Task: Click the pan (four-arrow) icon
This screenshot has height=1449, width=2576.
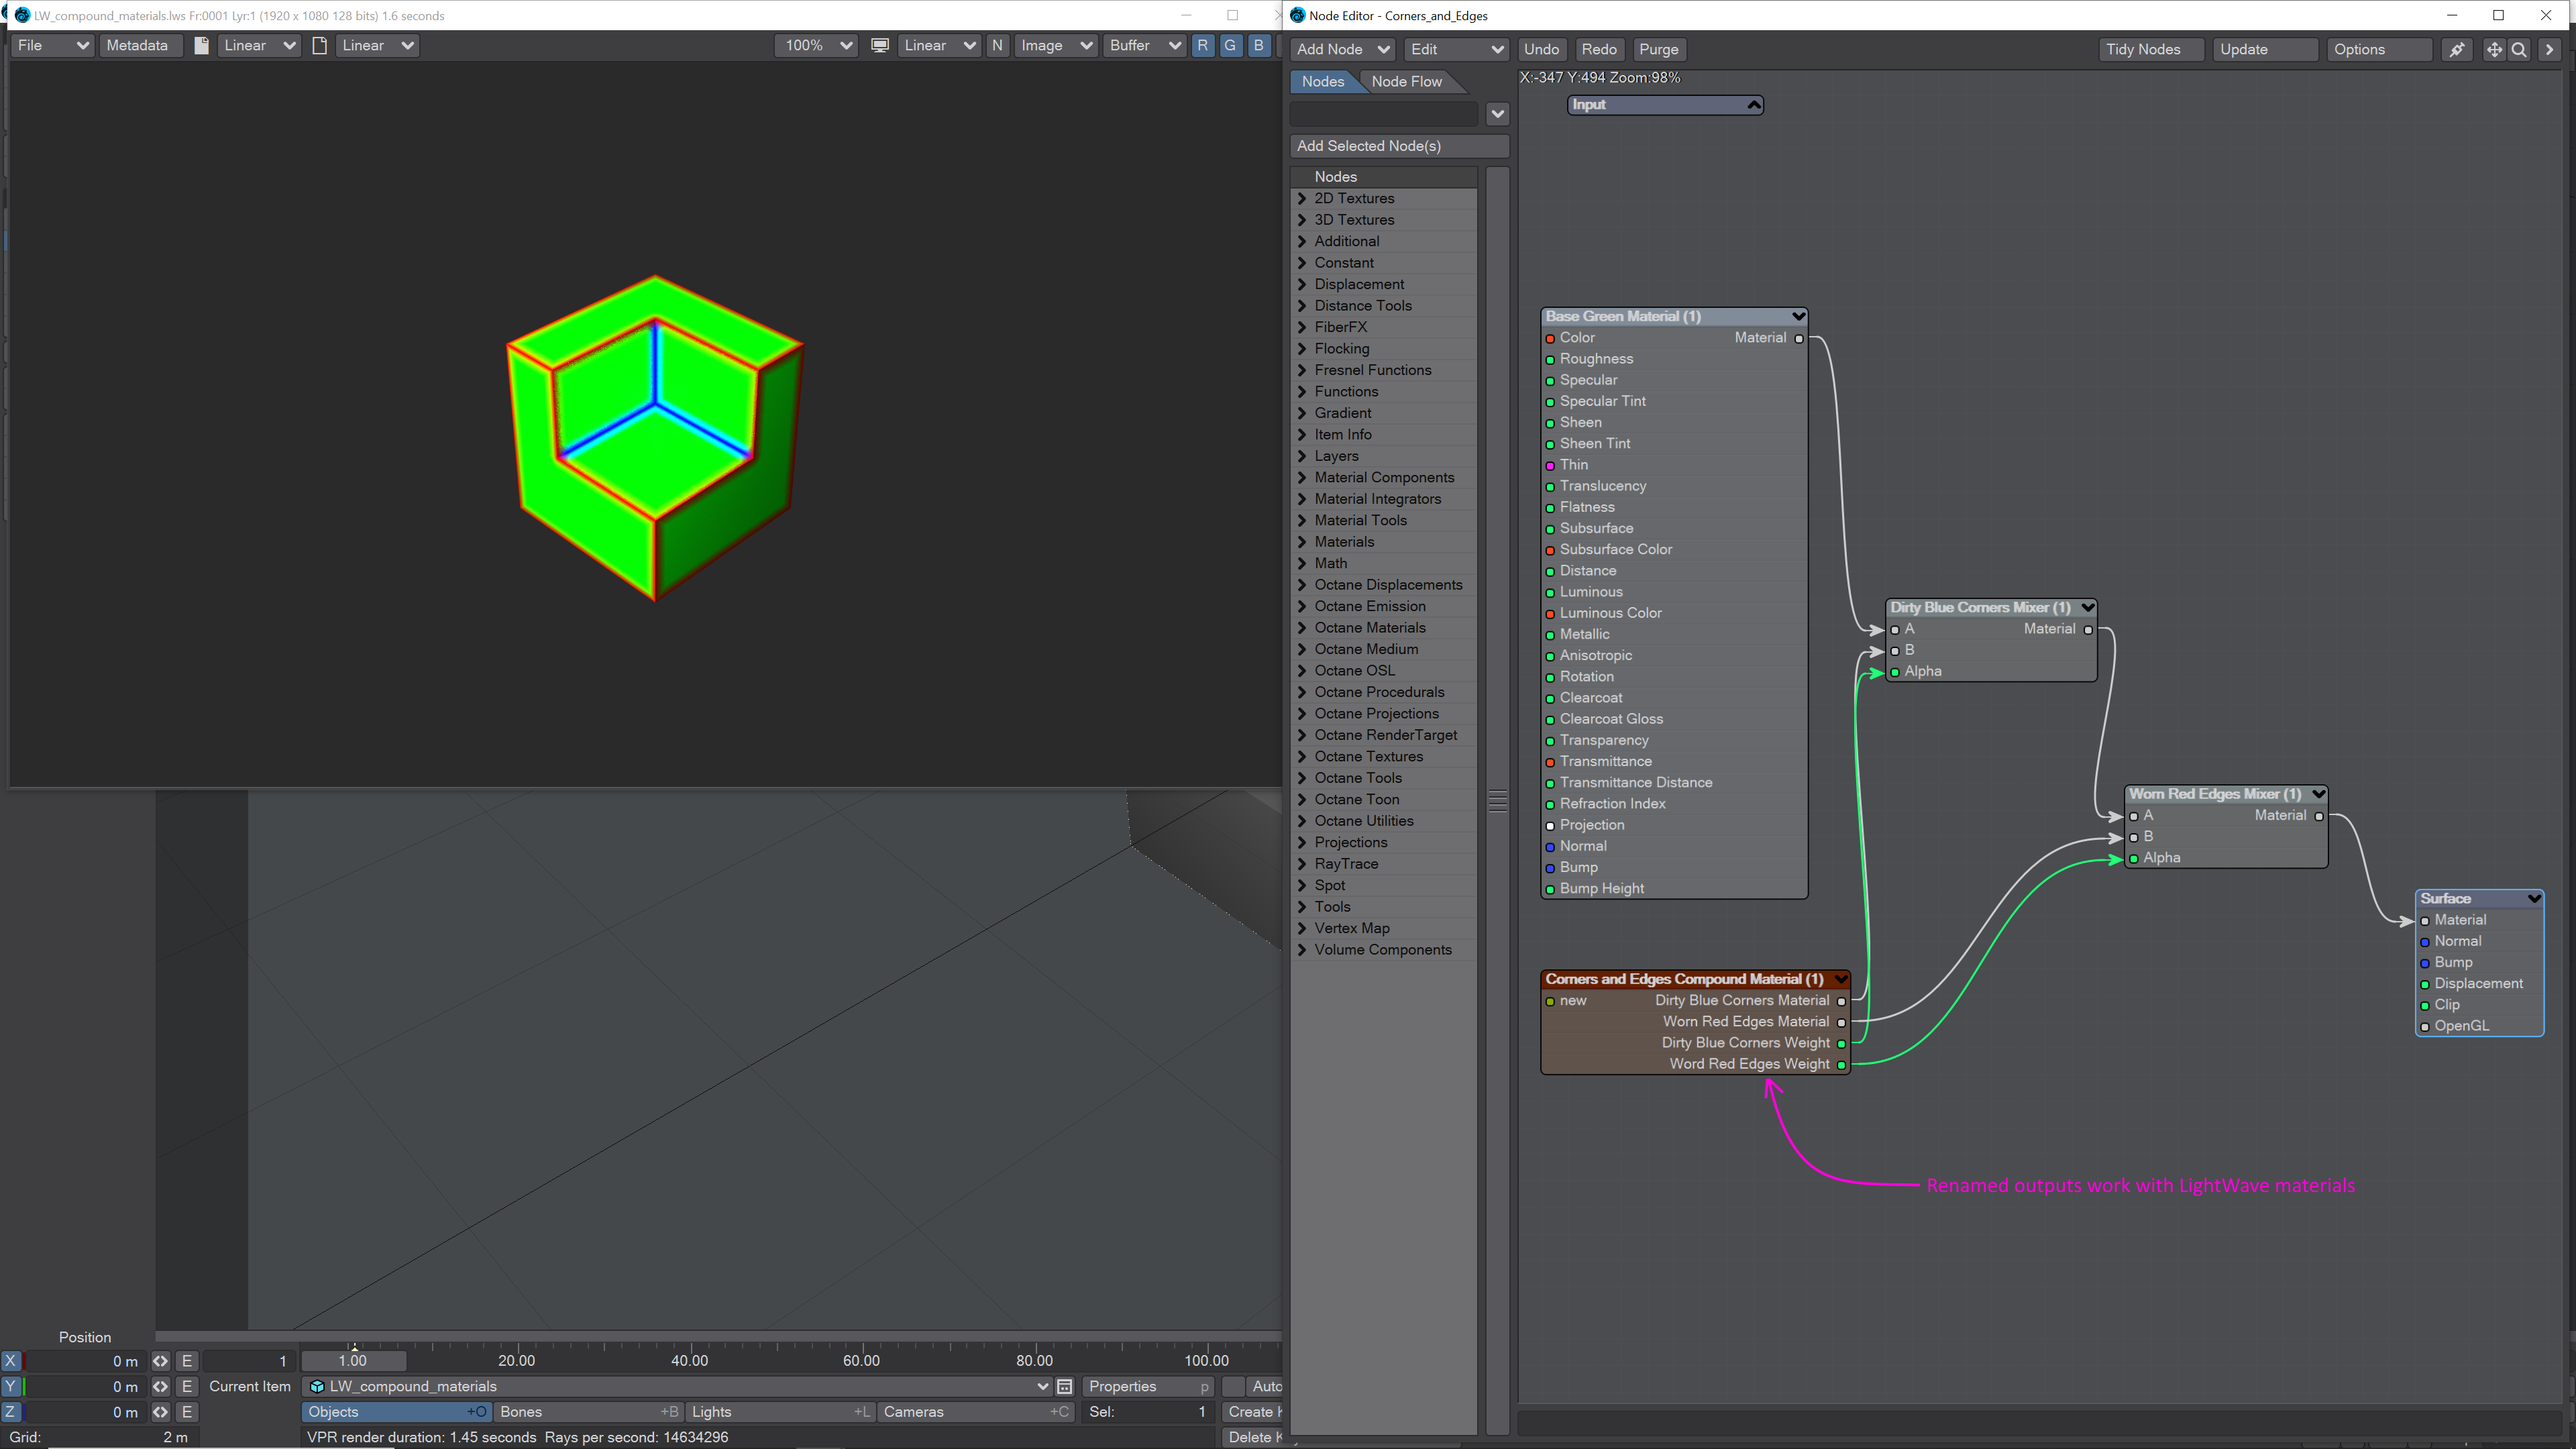Action: pyautogui.click(x=2494, y=49)
